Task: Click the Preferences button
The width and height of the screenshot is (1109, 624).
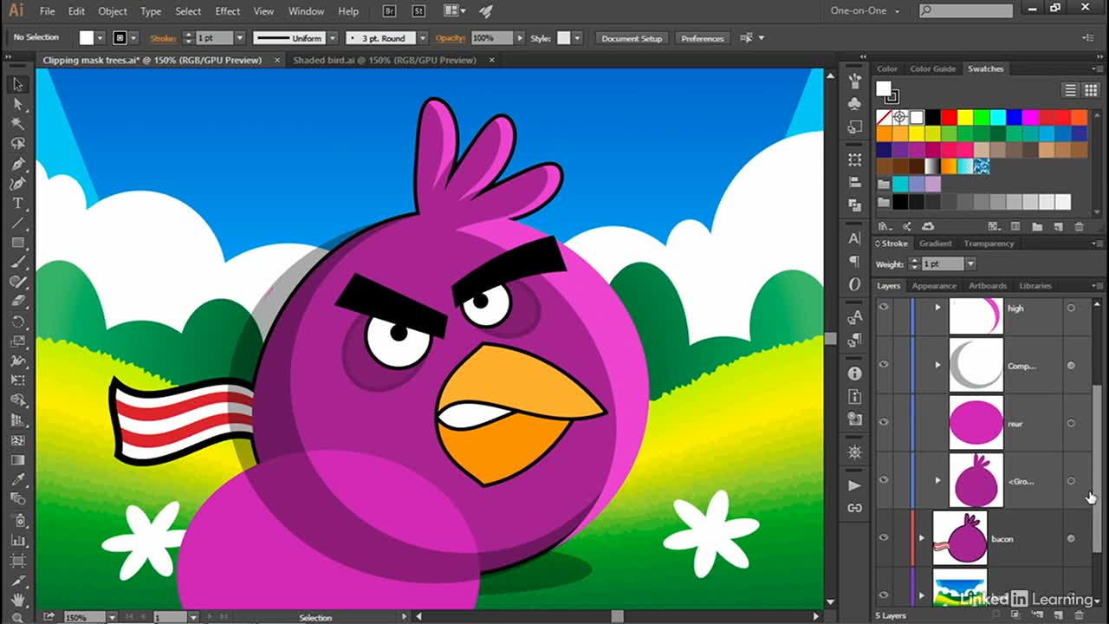Action: tap(702, 38)
